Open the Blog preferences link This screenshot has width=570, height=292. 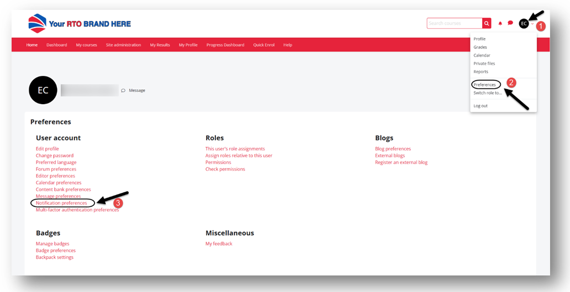point(393,149)
